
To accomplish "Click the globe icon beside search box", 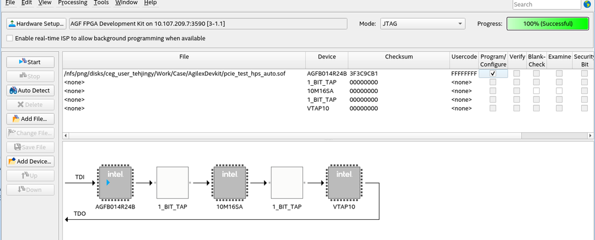I will 587,4.
